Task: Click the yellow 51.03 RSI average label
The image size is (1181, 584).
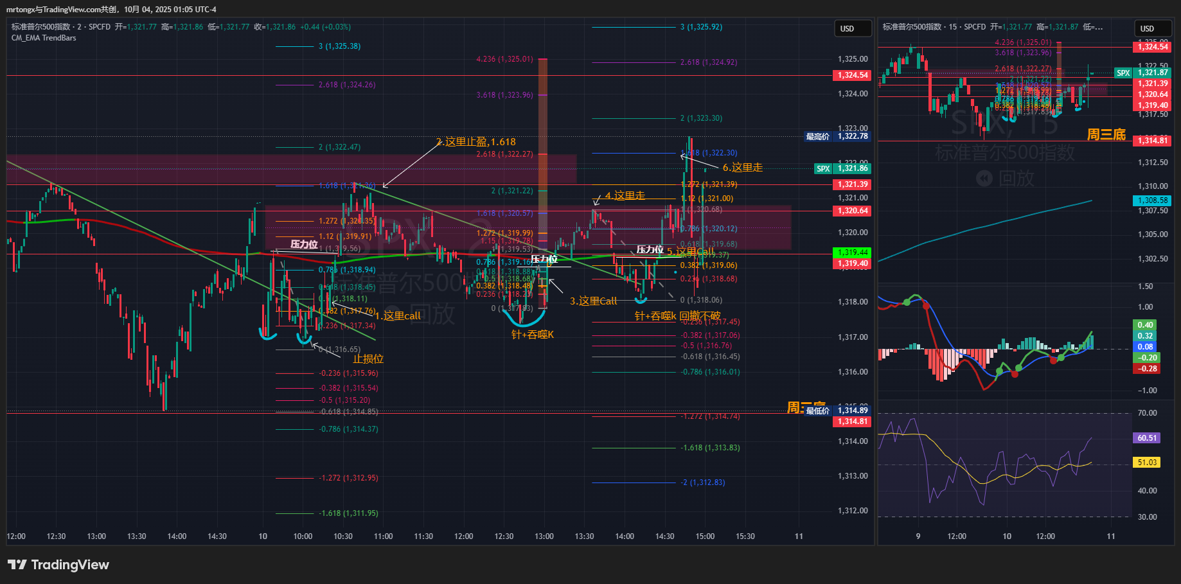Action: (1147, 463)
